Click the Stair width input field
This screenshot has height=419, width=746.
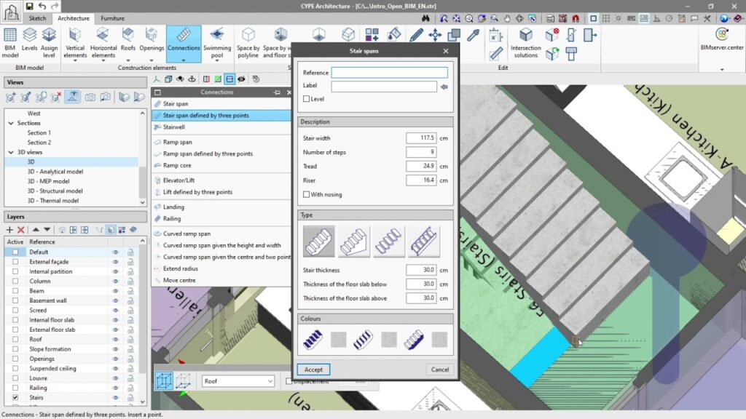pyautogui.click(x=420, y=137)
